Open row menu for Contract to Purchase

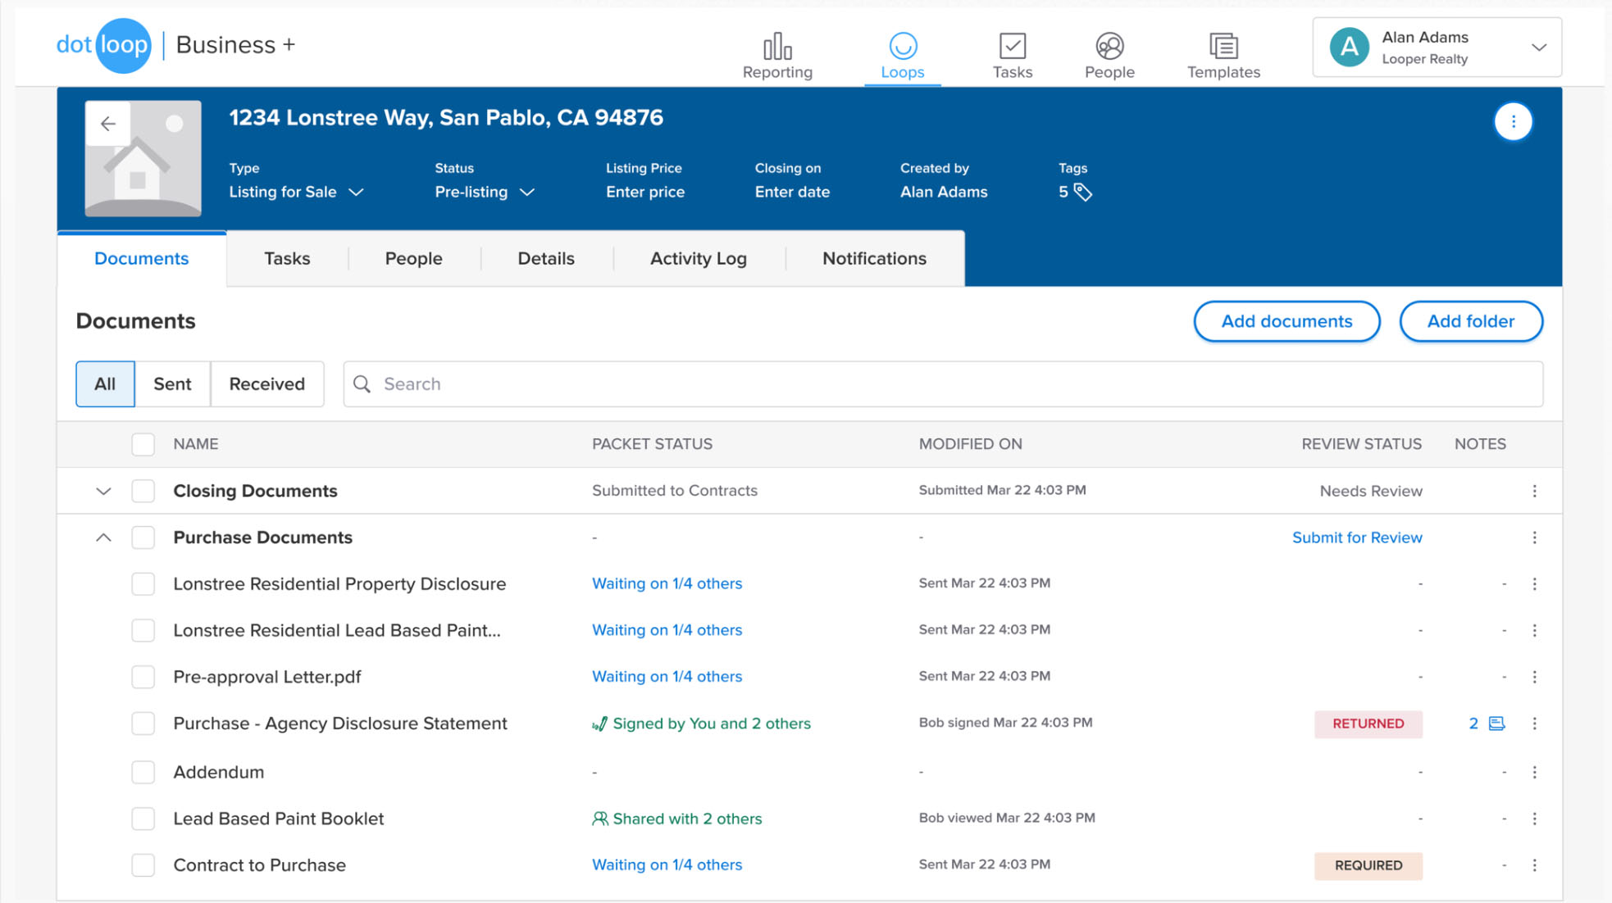coord(1534,865)
